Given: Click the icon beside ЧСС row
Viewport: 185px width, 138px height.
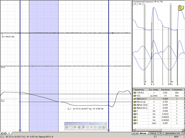Looking at the screenshot, I should pos(135,95).
